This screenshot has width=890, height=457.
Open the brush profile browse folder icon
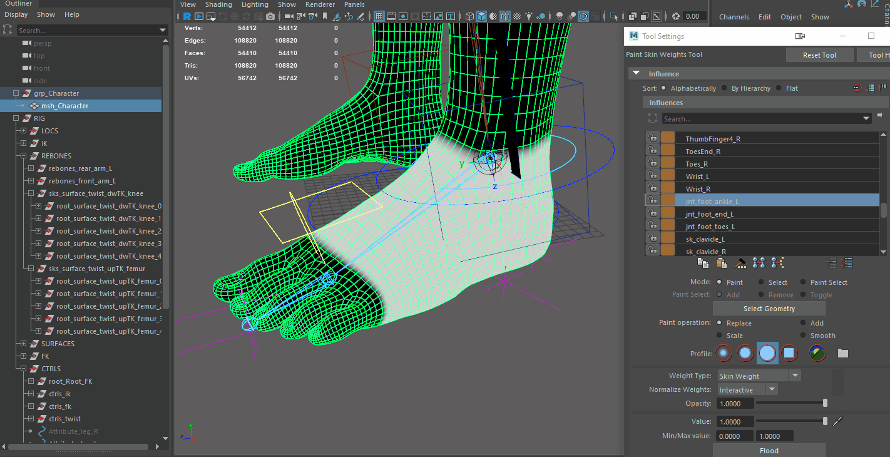842,352
